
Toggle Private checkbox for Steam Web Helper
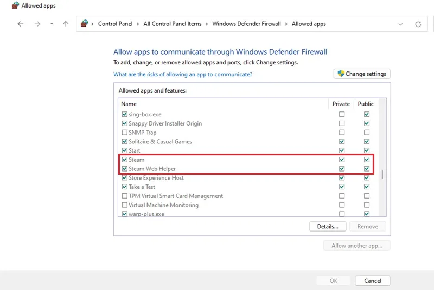342,169
